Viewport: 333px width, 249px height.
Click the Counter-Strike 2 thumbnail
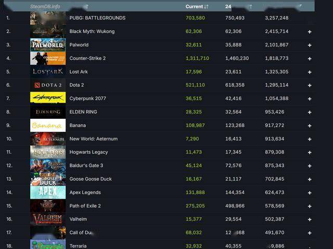[x=48, y=58]
